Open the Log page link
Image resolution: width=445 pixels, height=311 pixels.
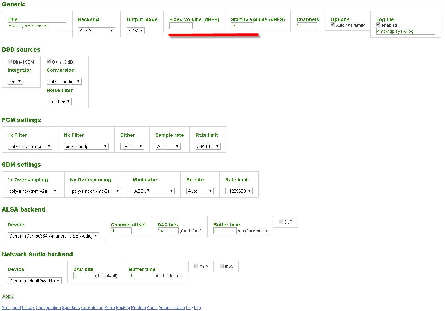click(x=197, y=308)
